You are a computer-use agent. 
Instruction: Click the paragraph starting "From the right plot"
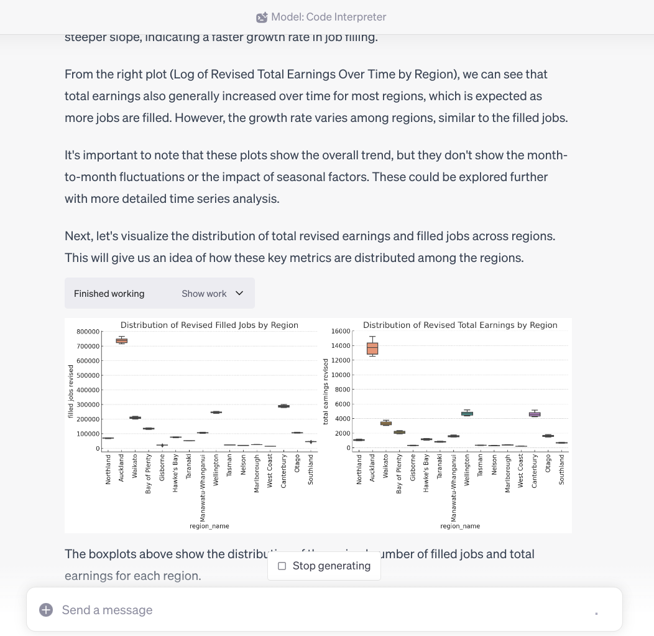coord(316,96)
